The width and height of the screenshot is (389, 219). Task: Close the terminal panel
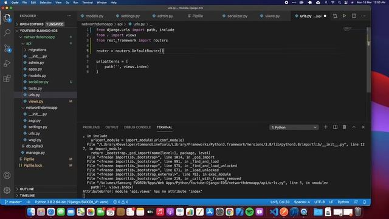click(363, 127)
